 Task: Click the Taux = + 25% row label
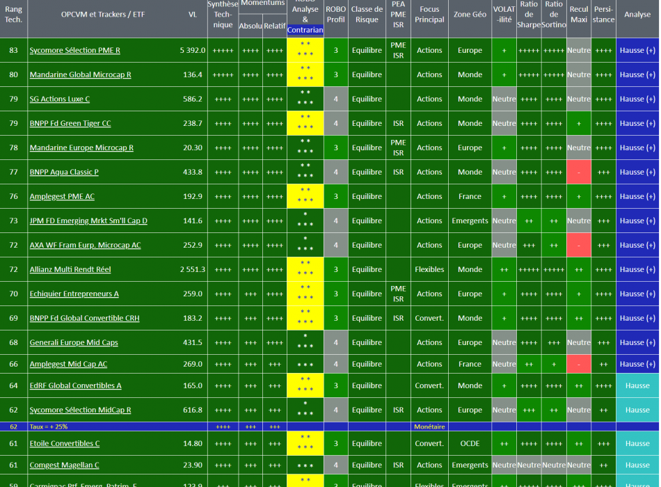pyautogui.click(x=49, y=426)
